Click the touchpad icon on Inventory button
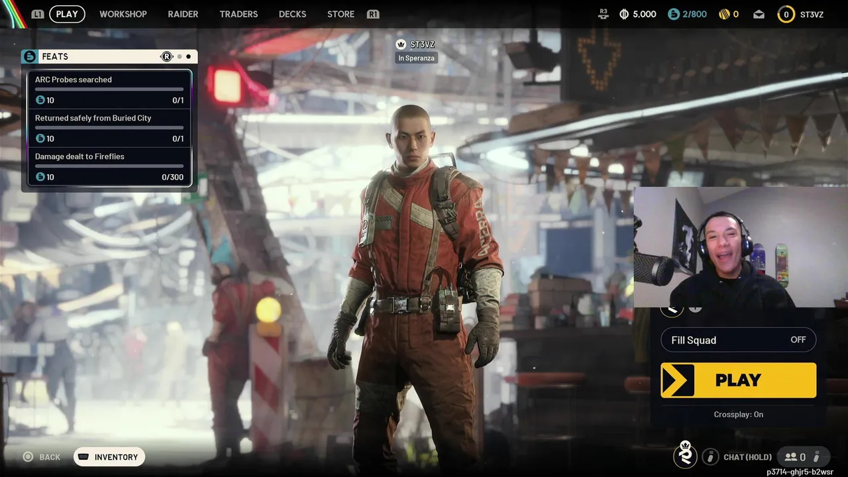This screenshot has height=477, width=848. coord(83,456)
